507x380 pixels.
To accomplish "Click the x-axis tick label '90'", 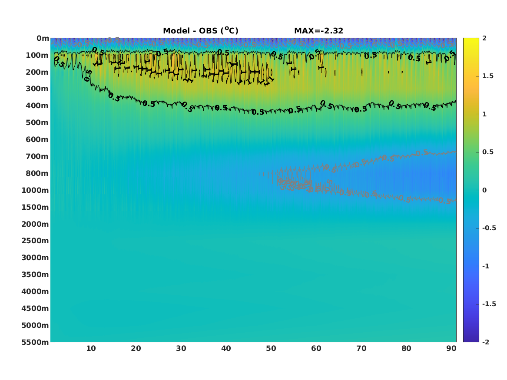I will pos(451,348).
